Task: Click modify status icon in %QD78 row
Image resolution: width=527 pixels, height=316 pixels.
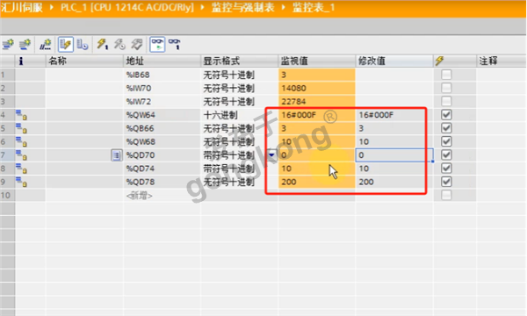Action: click(21, 182)
